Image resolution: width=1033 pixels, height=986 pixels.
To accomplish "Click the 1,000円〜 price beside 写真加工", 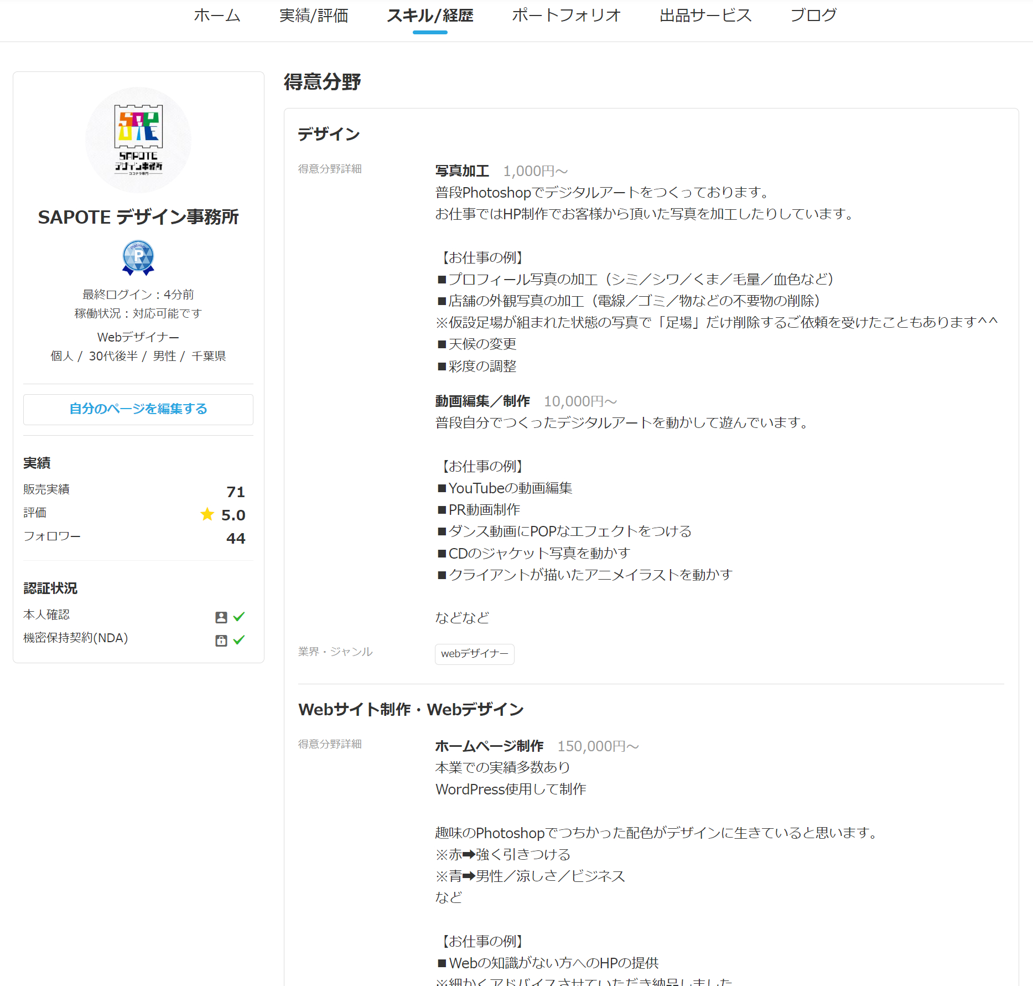I will point(534,171).
